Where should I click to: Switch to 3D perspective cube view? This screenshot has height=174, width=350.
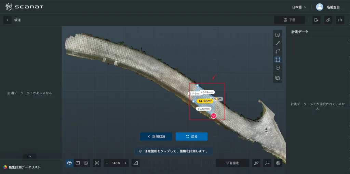[x=69, y=163]
